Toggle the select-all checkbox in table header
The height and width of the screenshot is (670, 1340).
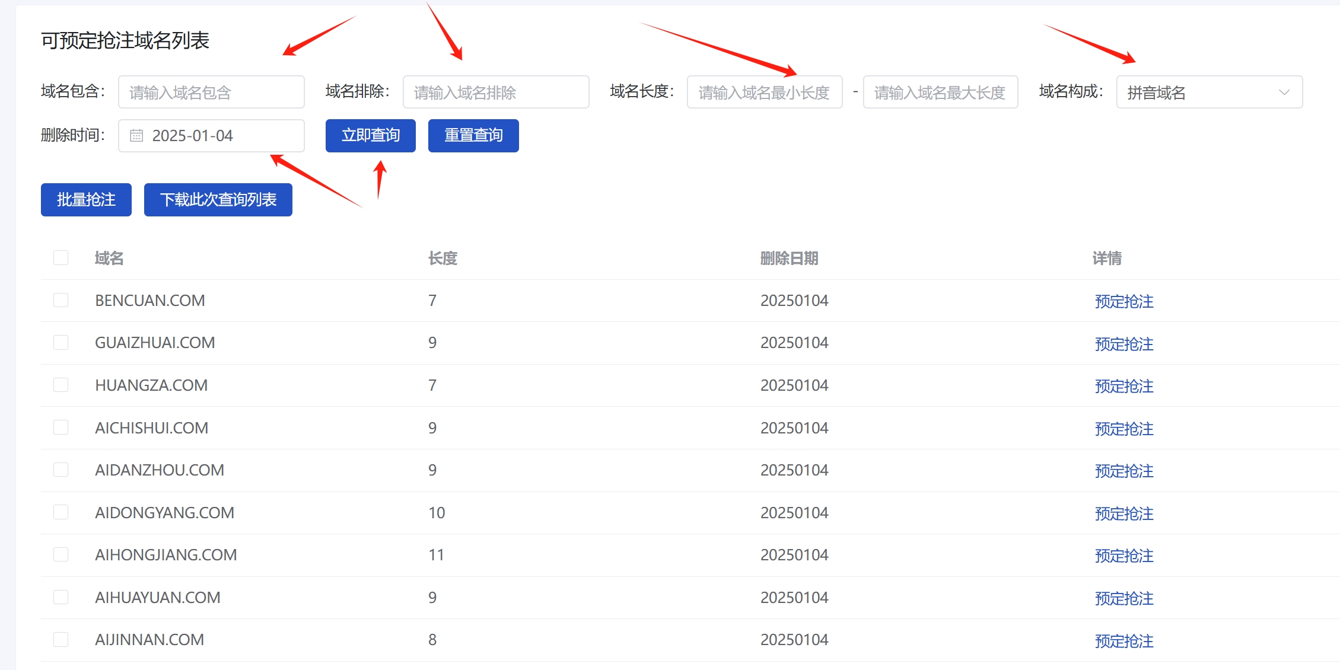coord(61,257)
